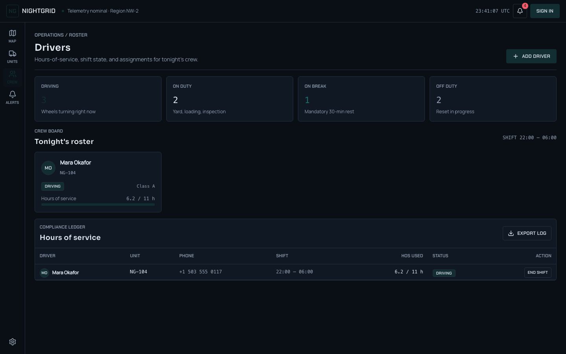The image size is (566, 354).
Task: Click the Roster breadcrumb
Action: point(78,35)
